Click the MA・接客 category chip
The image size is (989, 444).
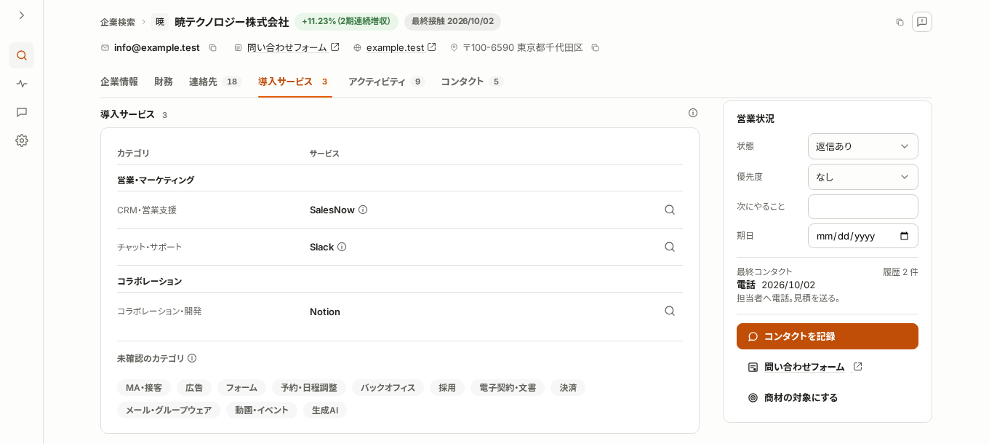[144, 388]
